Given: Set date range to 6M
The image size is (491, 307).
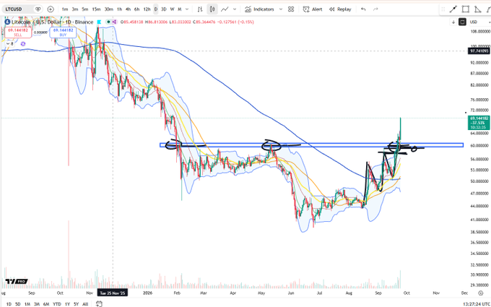Looking at the screenshot, I should tap(46, 304).
